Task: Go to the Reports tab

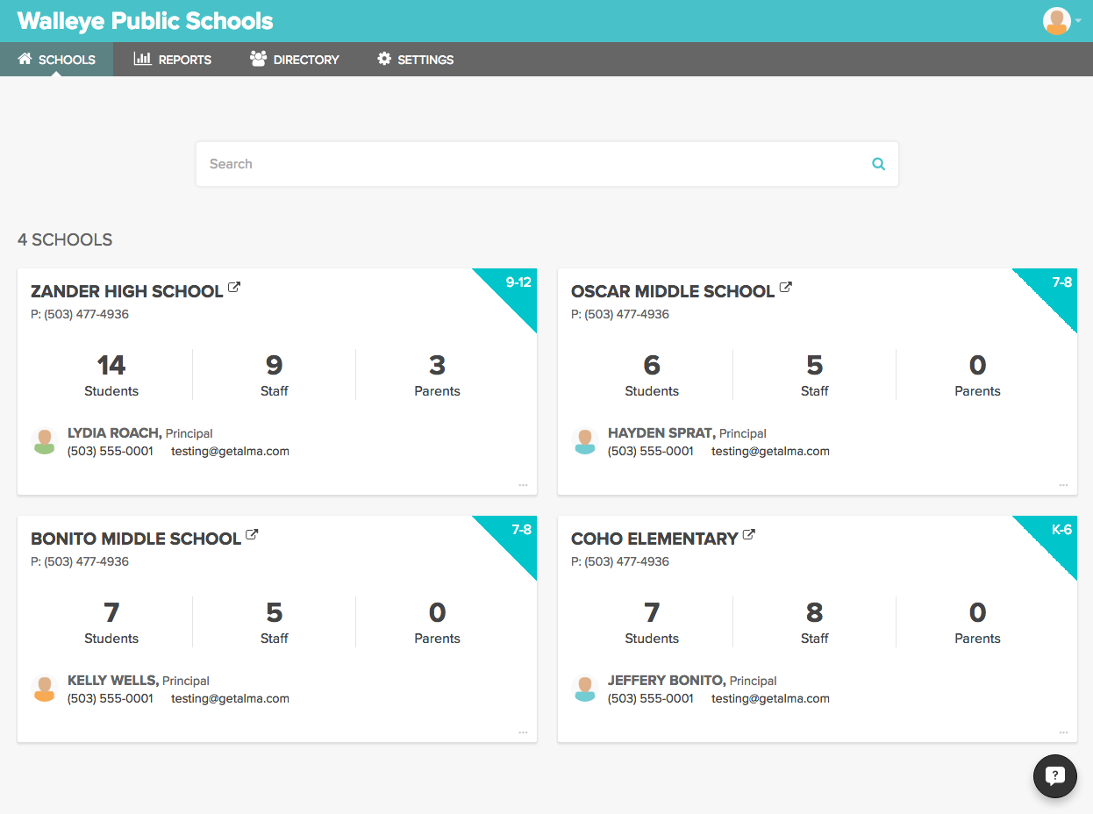Action: 173,60
